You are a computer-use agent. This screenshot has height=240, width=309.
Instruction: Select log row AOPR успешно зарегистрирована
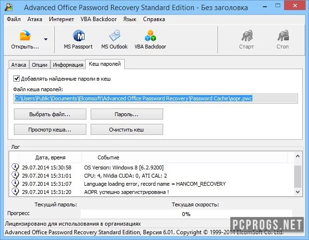click(x=152, y=192)
